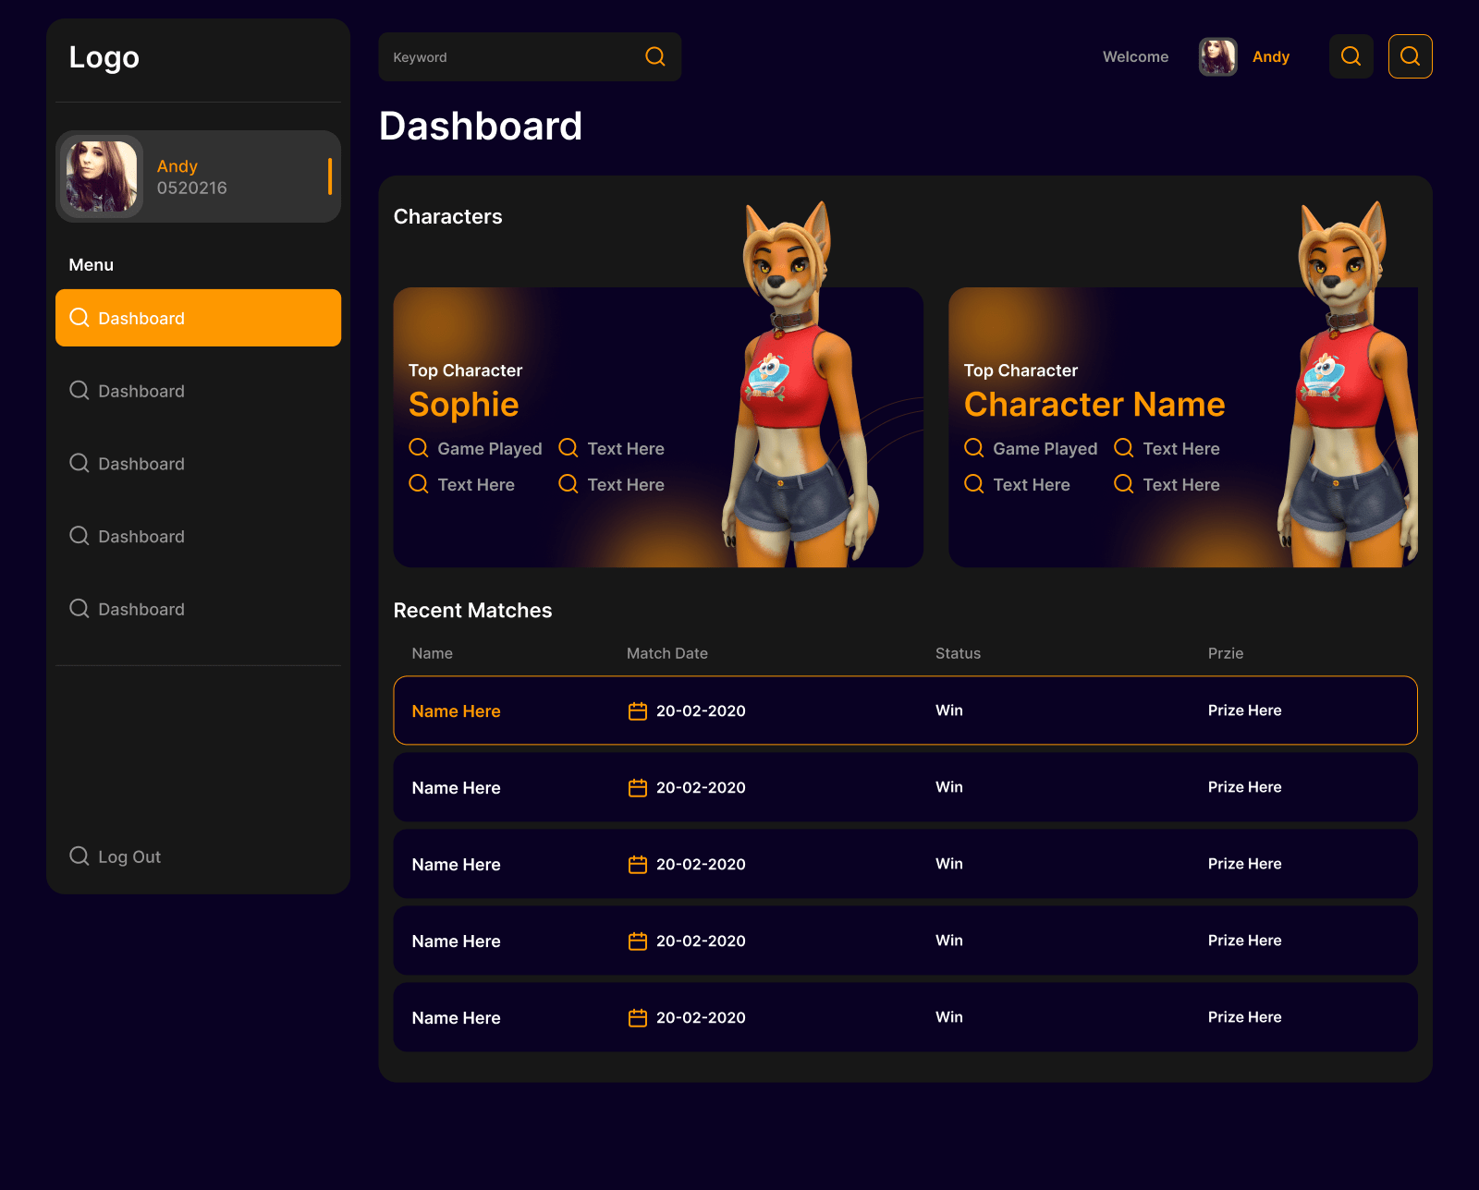The width and height of the screenshot is (1479, 1190).
Task: Click the dark filled search button in header
Action: coord(1351,56)
